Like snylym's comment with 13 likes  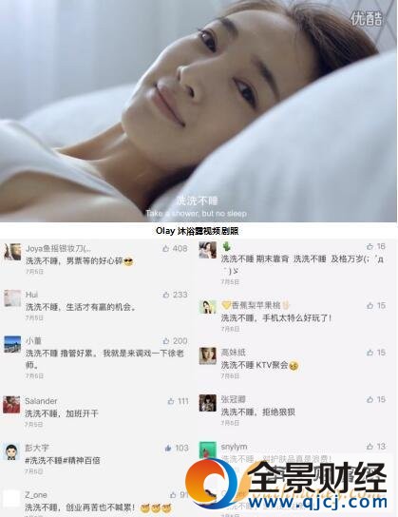[370, 446]
